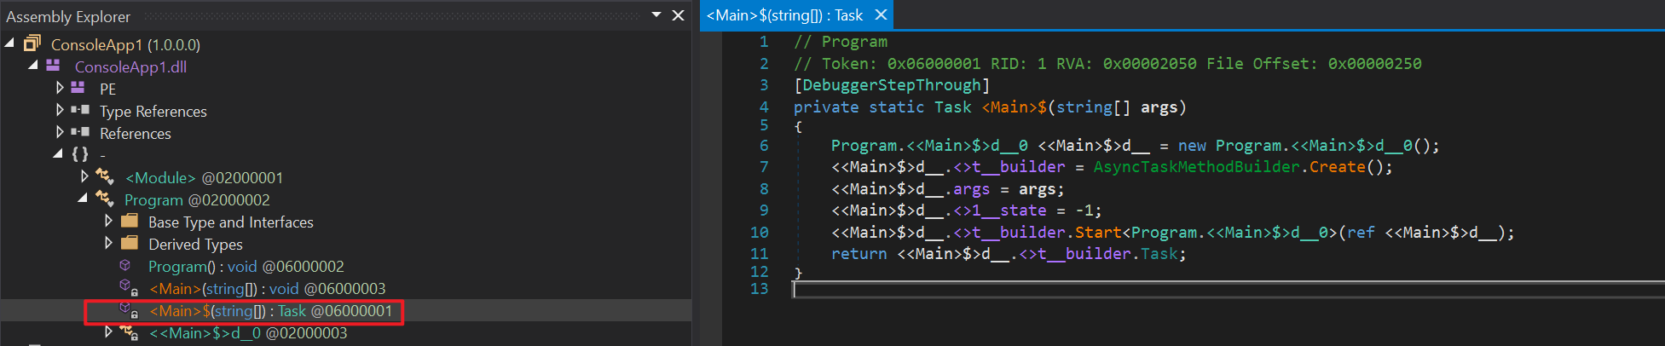Click the Create method reference on line 7

point(1337,167)
